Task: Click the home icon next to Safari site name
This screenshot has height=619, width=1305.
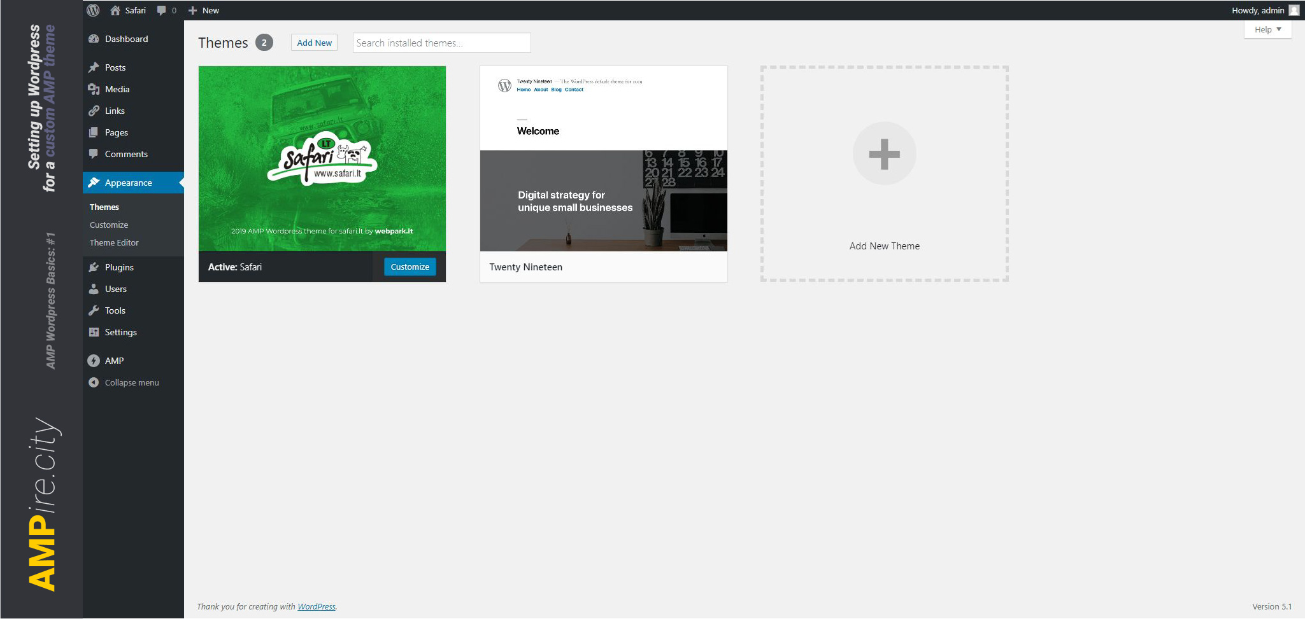Action: (115, 10)
